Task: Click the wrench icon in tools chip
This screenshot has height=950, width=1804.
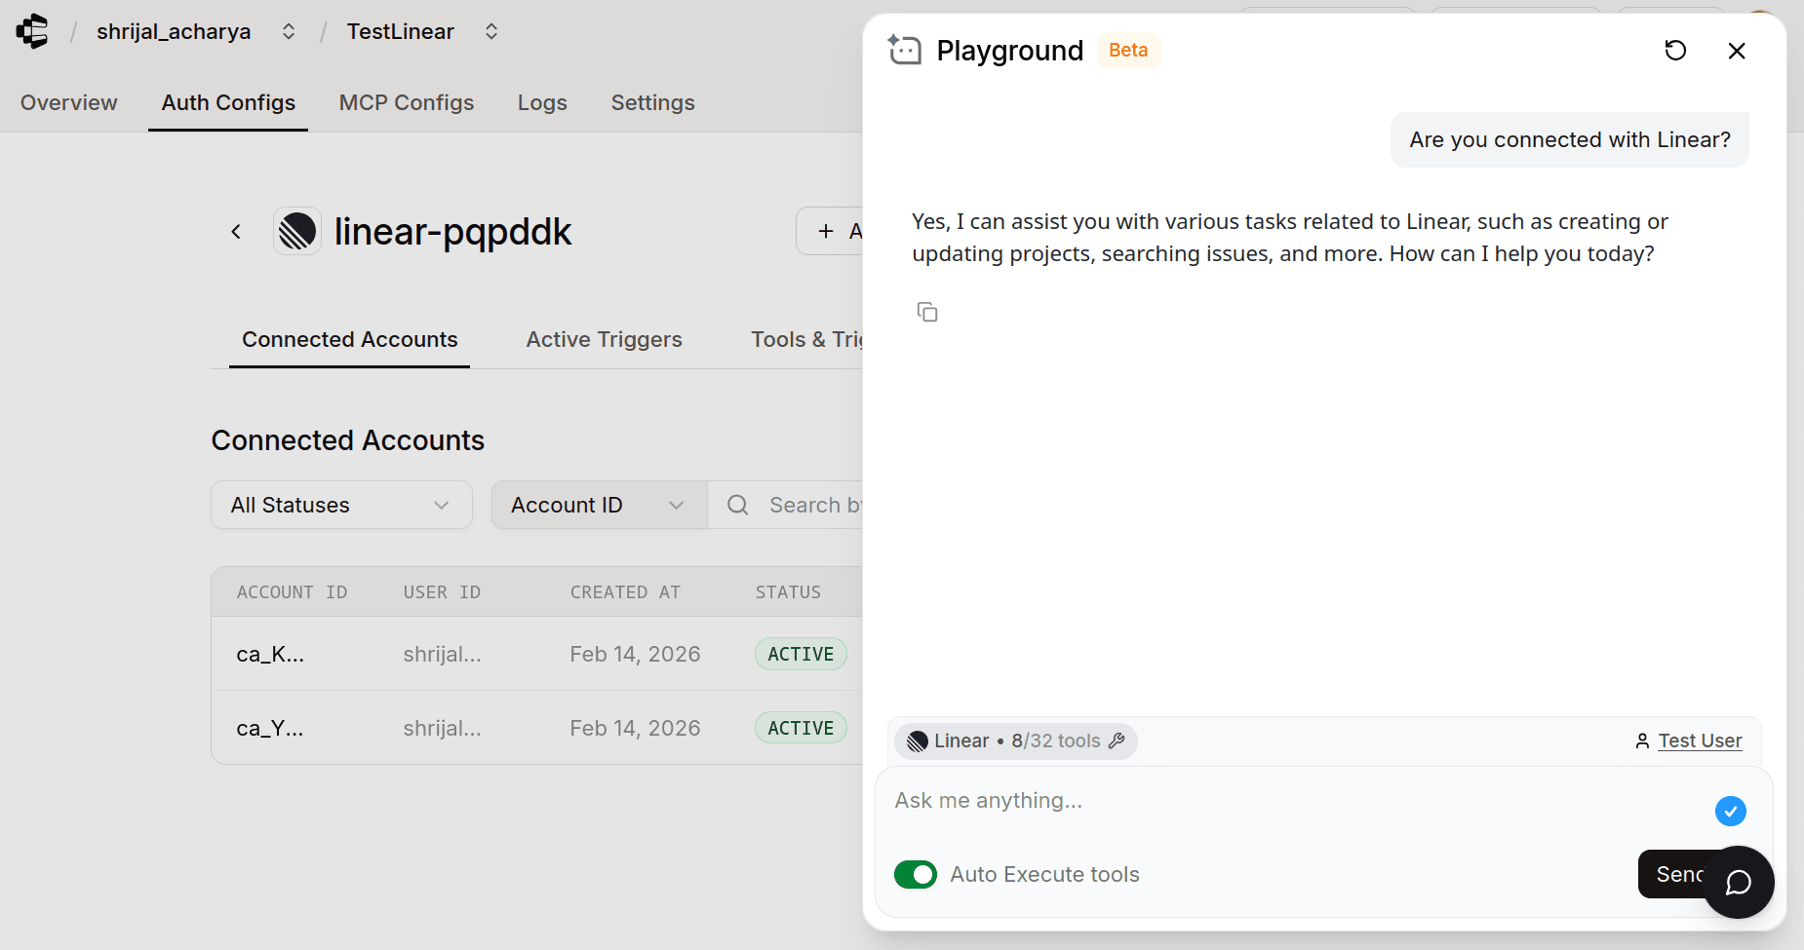Action: point(1118,741)
